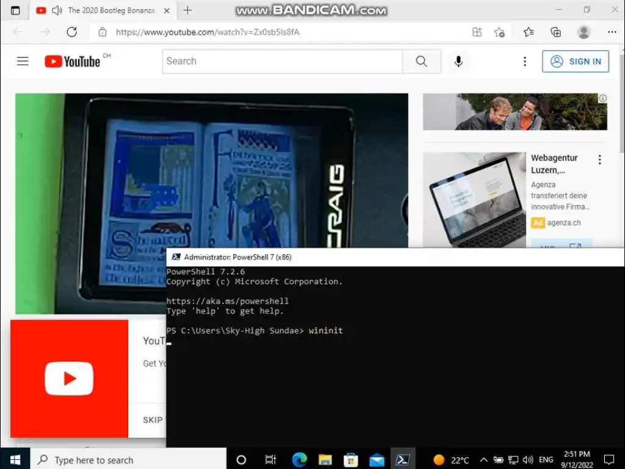625x469 pixels.
Task: Open Edge Settings and more menu
Action: click(612, 32)
